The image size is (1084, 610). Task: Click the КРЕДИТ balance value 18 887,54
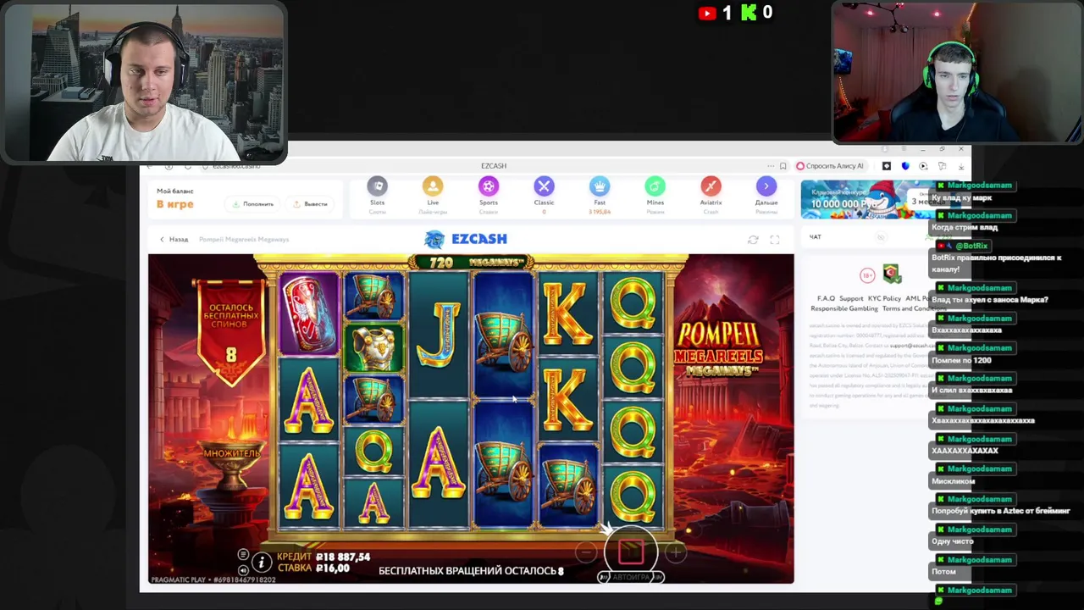[342, 557]
